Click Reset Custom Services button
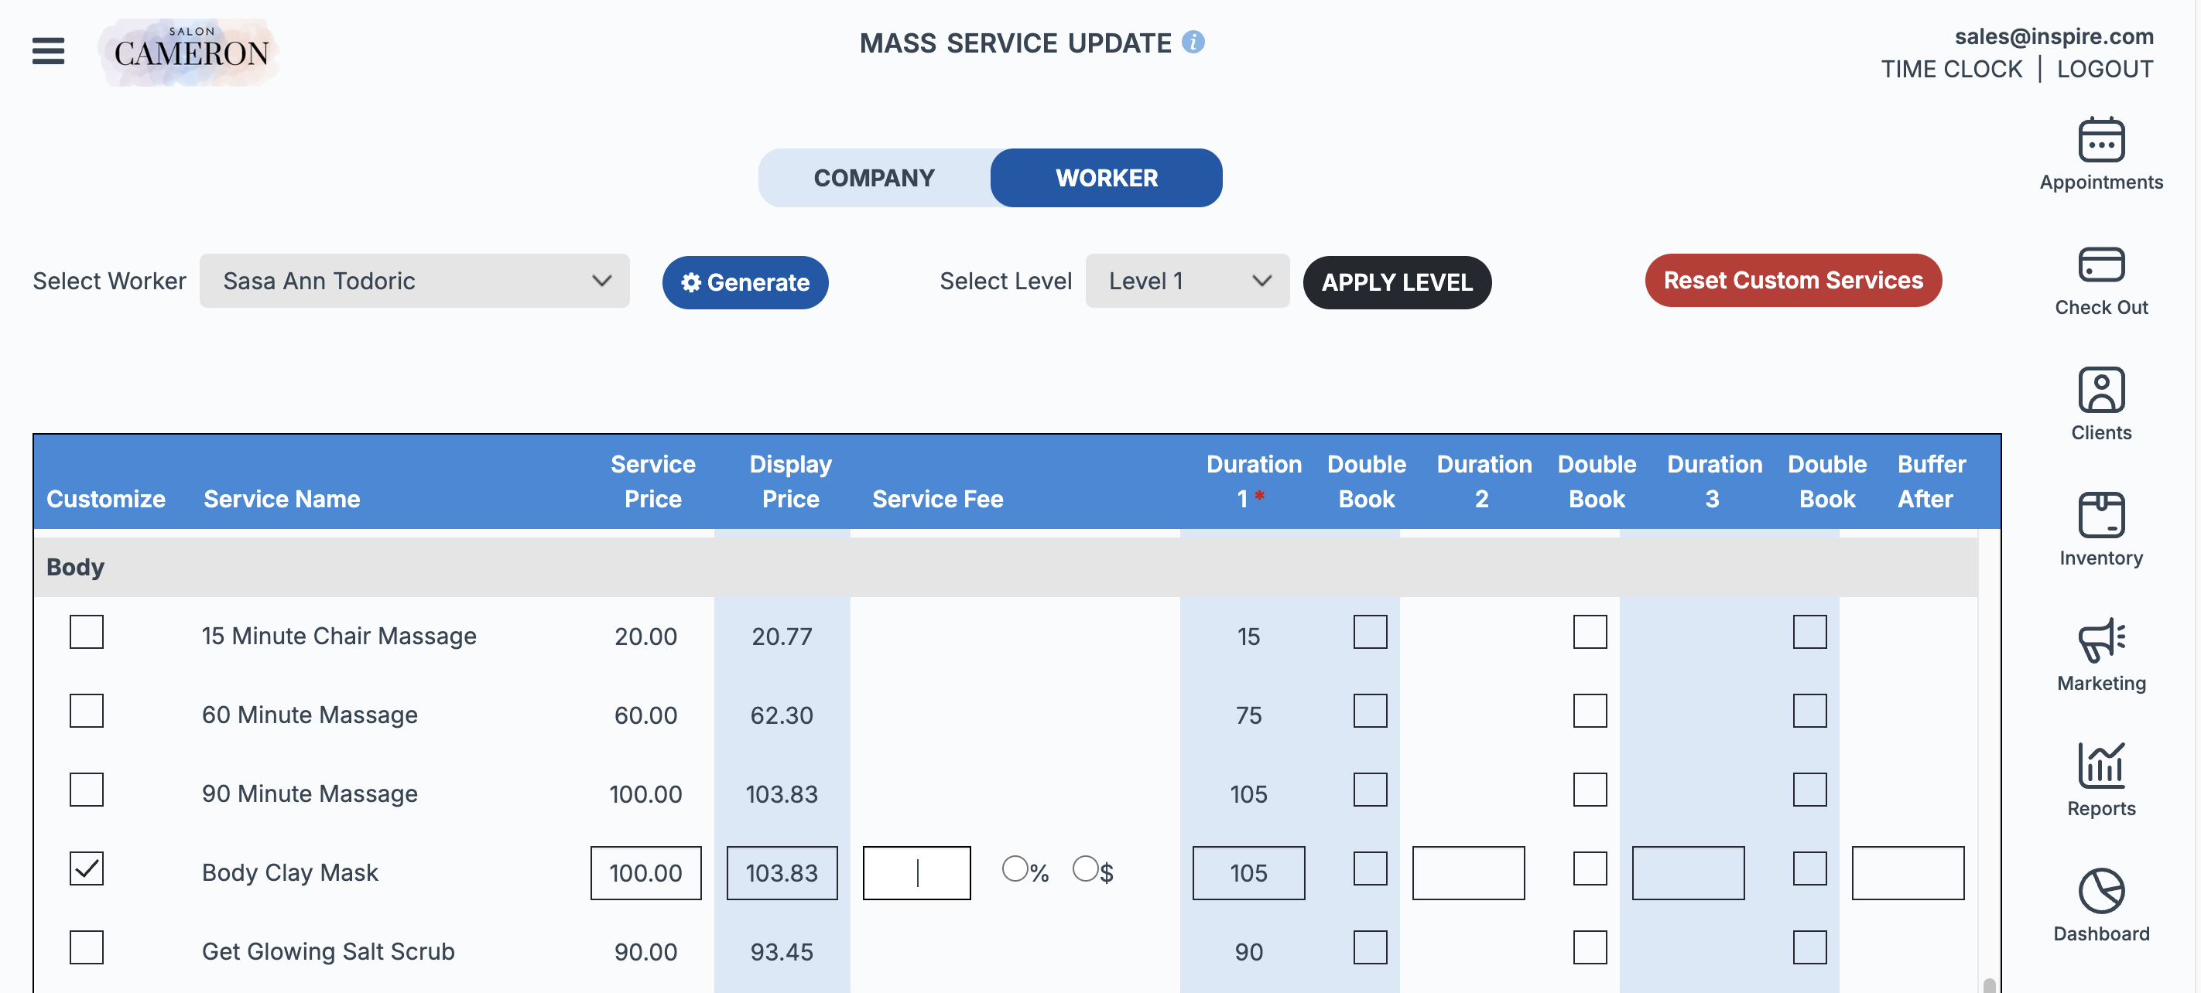Screen dimensions: 2201x993 1792,280
